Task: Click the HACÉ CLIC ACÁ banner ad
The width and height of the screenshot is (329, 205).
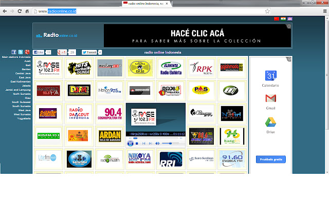Action: 197,35
